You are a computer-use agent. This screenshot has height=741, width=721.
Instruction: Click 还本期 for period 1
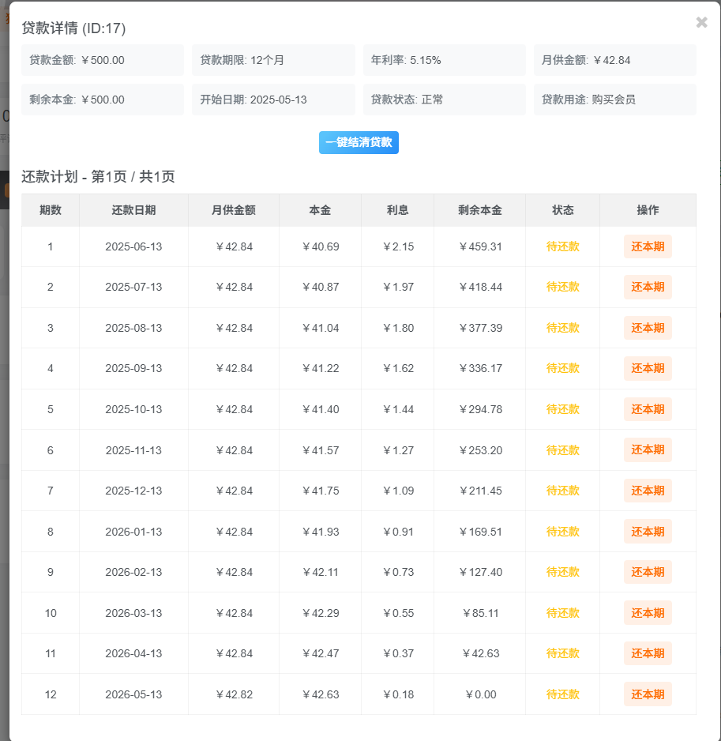648,246
